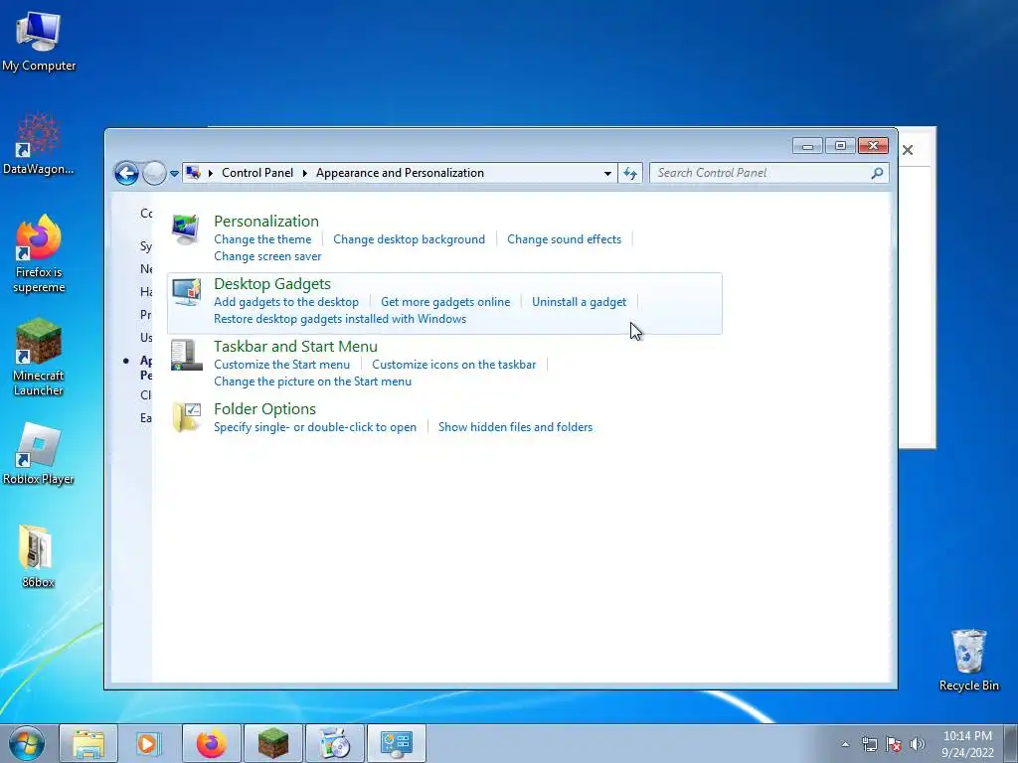Viewport: 1018px width, 763px height.
Task: Open the Personalization heading link
Action: (266, 221)
